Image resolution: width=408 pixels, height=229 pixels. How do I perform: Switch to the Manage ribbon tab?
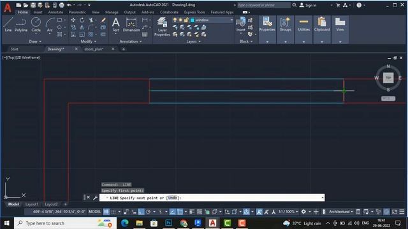112,12
